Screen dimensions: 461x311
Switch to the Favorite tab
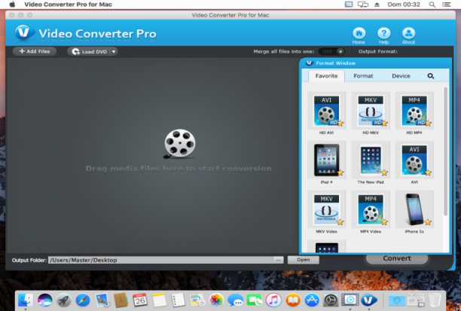[x=326, y=76]
